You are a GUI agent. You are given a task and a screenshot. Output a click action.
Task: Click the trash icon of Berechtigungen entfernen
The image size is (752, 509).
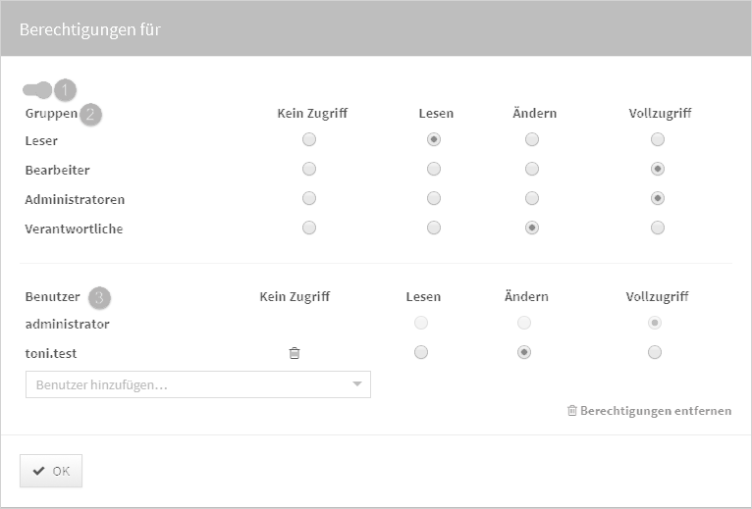pos(572,411)
